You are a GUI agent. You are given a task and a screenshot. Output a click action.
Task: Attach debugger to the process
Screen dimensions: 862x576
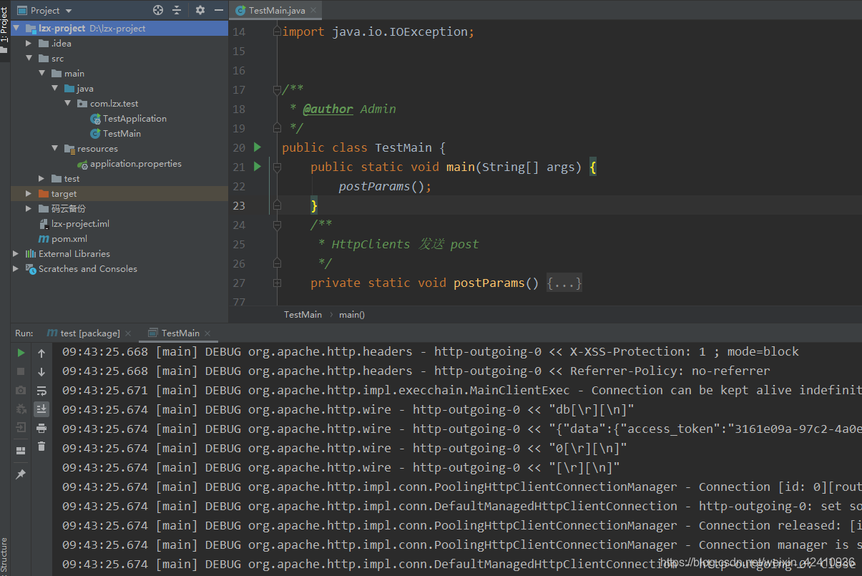[21, 409]
